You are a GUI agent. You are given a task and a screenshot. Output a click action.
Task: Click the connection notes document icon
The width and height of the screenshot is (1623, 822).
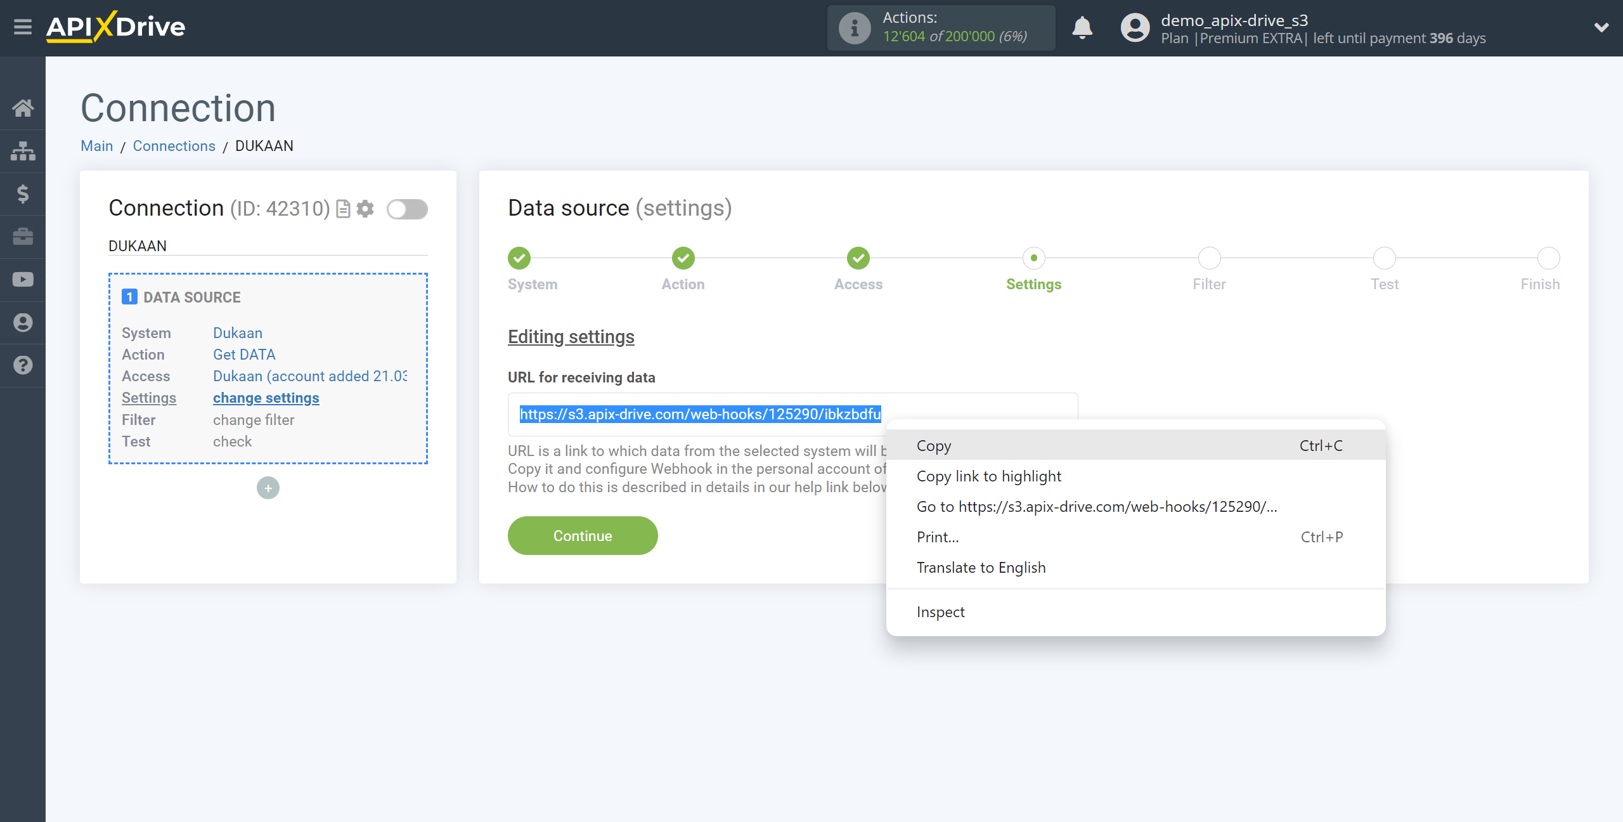point(343,209)
